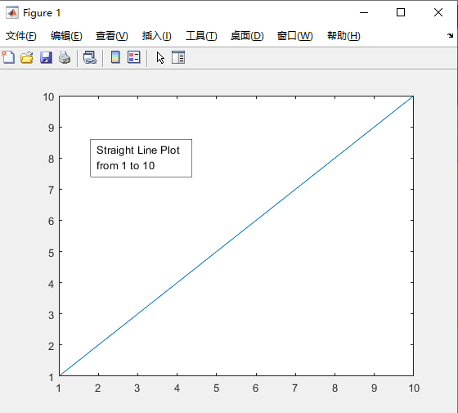Viewport: 458px width, 413px height.
Task: Click the Open File folder icon
Action: [x=26, y=57]
